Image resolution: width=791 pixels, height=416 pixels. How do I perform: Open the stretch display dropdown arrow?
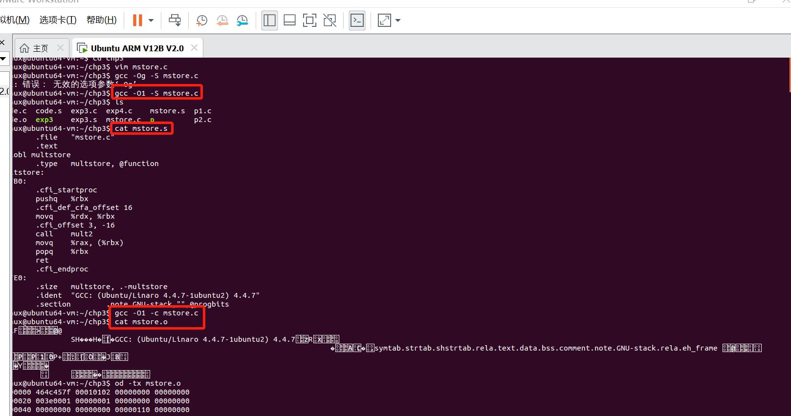click(398, 21)
